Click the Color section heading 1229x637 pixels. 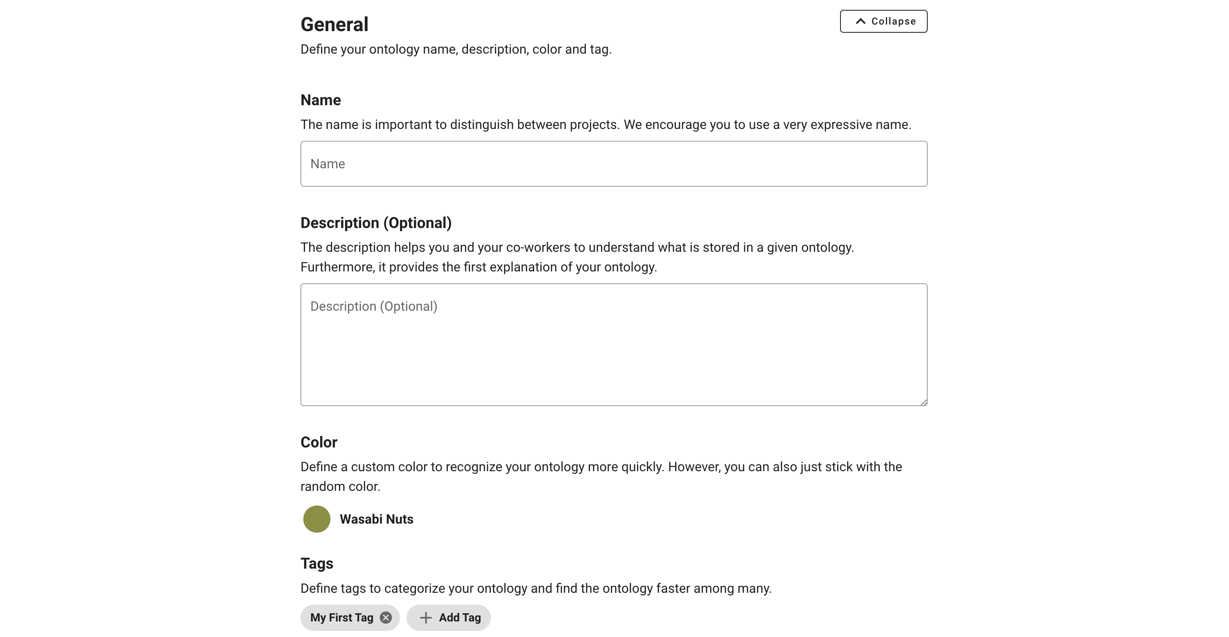319,442
